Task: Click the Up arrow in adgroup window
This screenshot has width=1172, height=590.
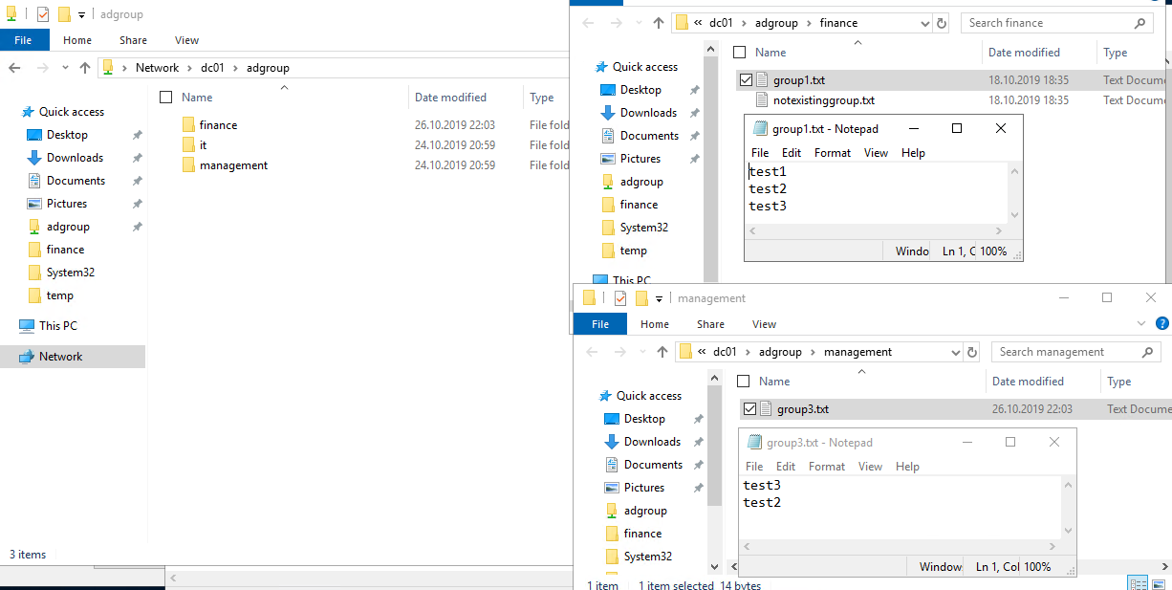Action: point(85,68)
